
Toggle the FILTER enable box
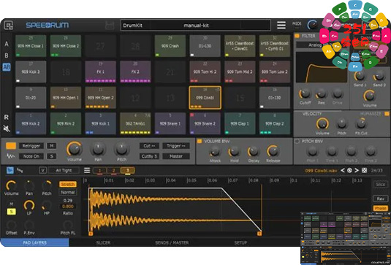[297, 36]
